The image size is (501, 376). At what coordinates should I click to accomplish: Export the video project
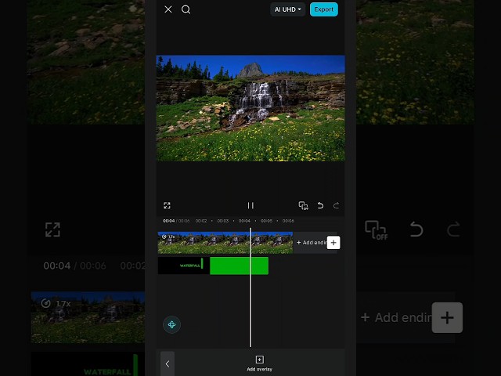click(x=323, y=9)
